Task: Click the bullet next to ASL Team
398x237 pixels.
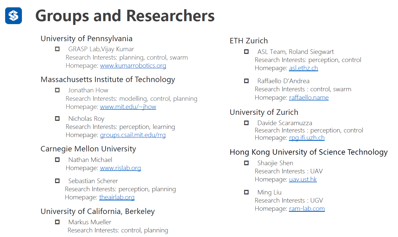Action: [x=246, y=51]
